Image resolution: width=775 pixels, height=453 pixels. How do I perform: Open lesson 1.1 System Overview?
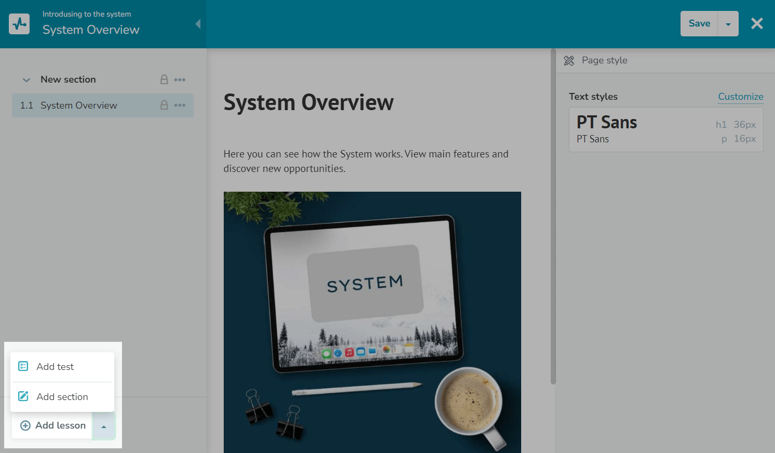[x=103, y=105]
